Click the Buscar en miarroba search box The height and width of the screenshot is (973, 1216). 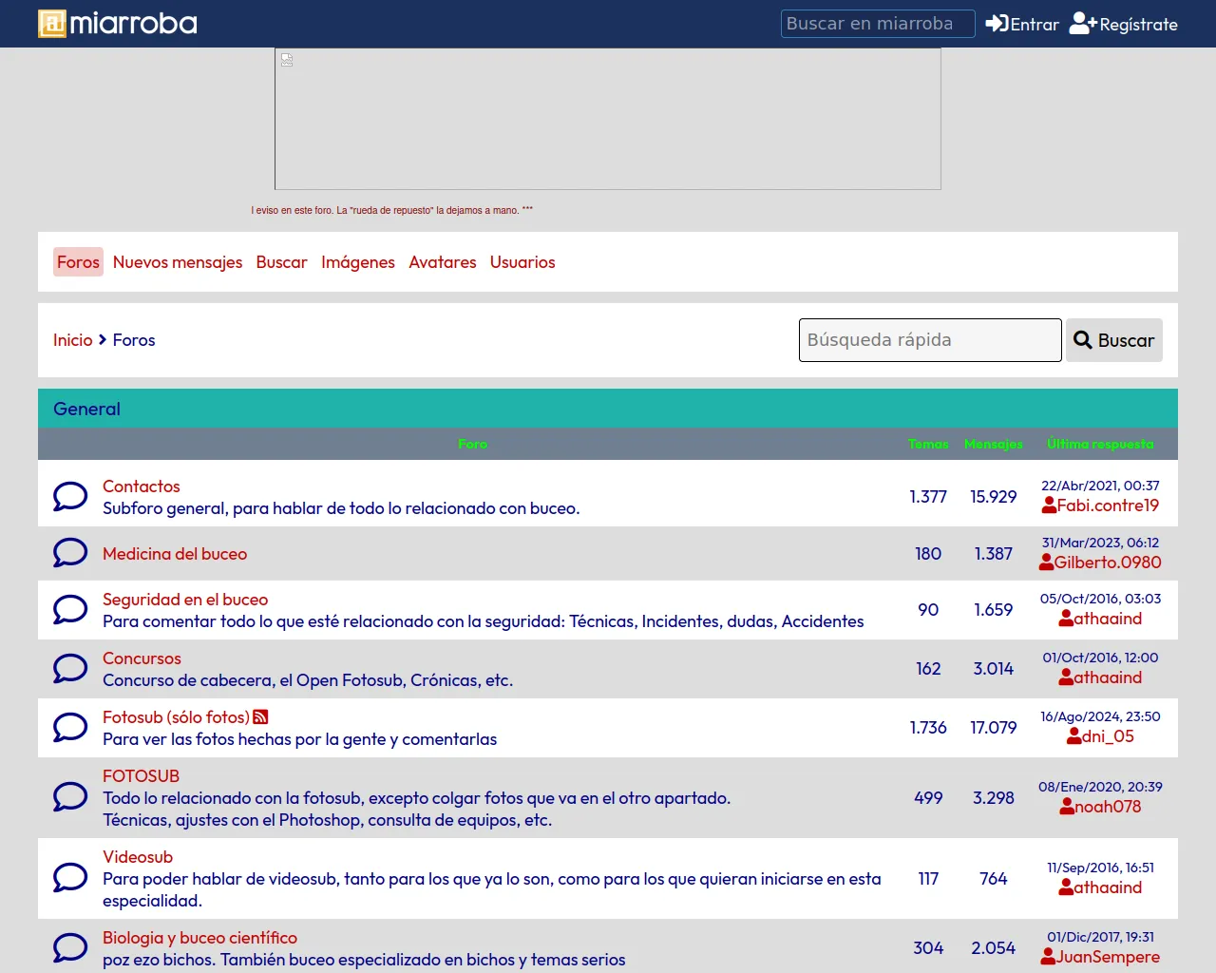click(877, 24)
